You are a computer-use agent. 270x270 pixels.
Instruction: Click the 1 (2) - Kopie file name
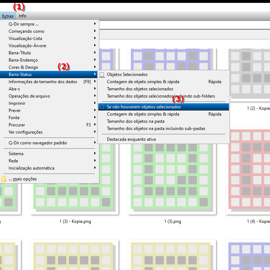258,108
